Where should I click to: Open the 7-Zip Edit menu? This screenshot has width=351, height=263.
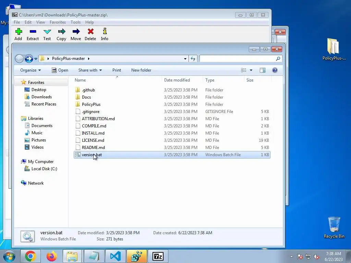(28, 22)
